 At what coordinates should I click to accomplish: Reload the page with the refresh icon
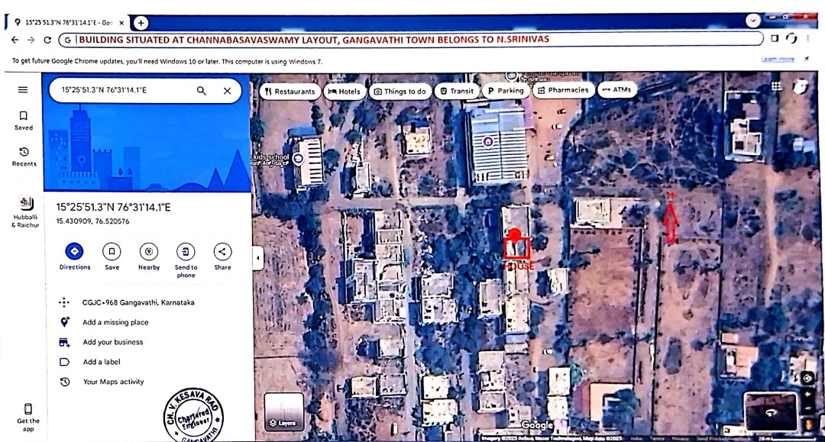(x=47, y=40)
